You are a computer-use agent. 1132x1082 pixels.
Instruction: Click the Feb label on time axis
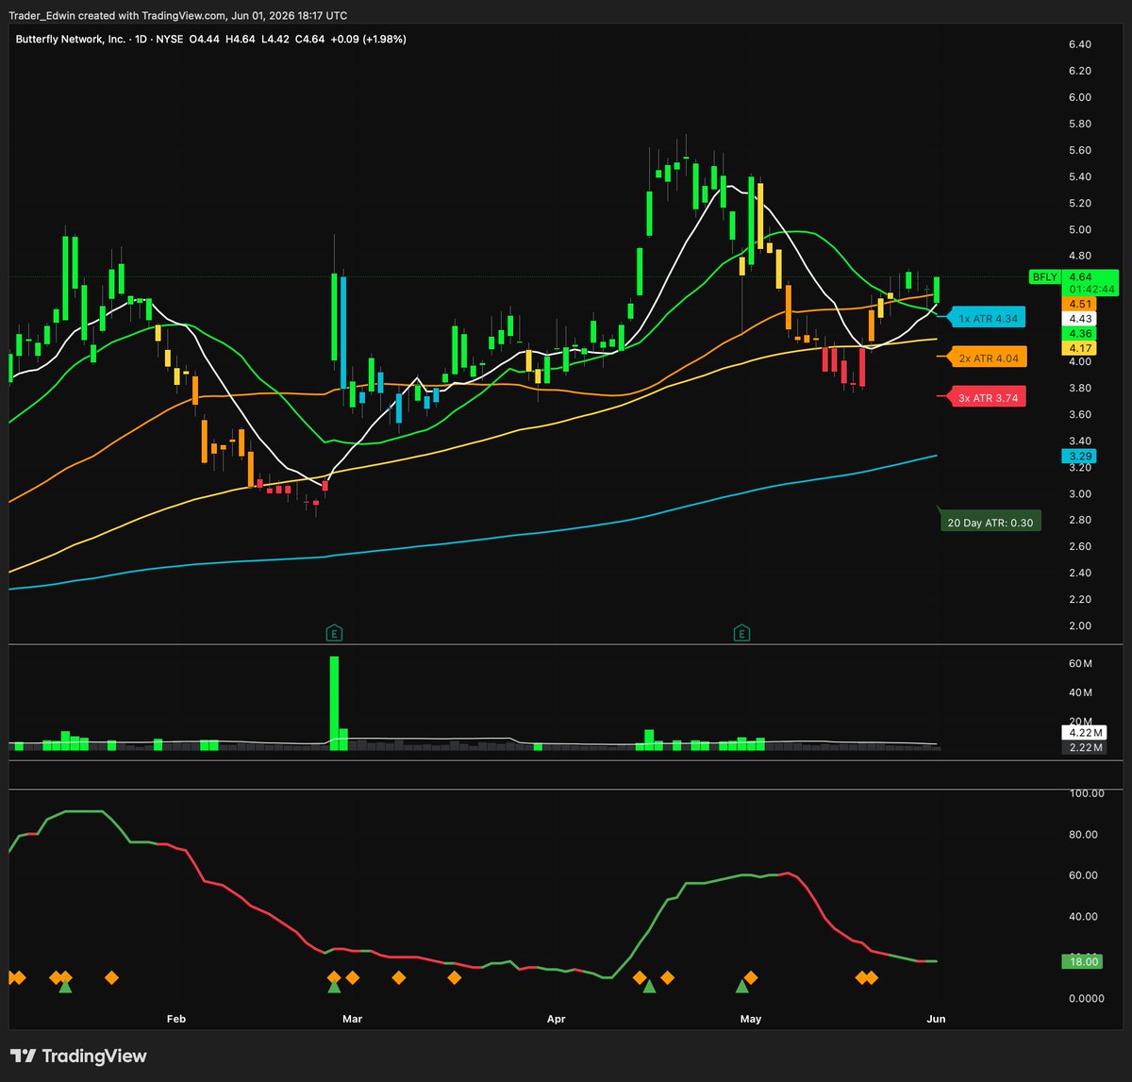point(175,1019)
